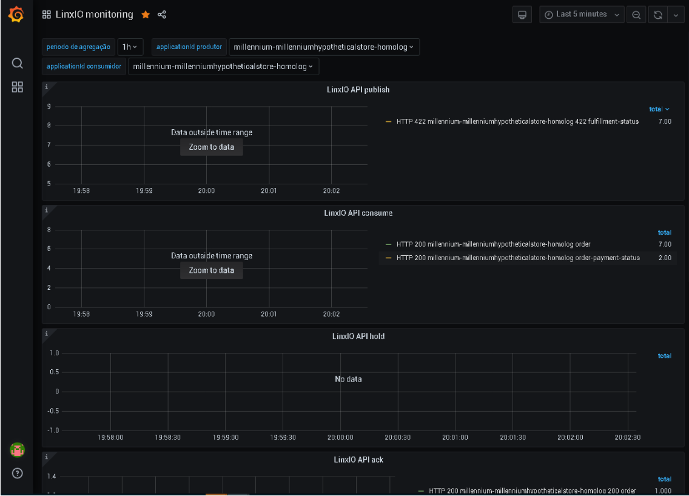This screenshot has height=496, width=689.
Task: Sort ack panel legend by total
Action: point(664,479)
